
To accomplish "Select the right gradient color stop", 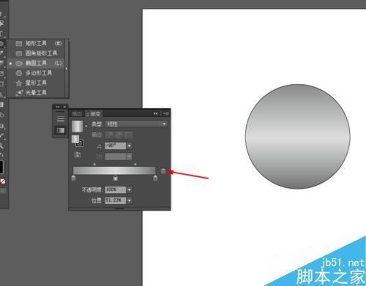I will (155, 178).
